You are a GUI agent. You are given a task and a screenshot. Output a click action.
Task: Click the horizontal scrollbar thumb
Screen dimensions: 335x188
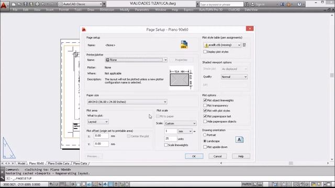291,163
